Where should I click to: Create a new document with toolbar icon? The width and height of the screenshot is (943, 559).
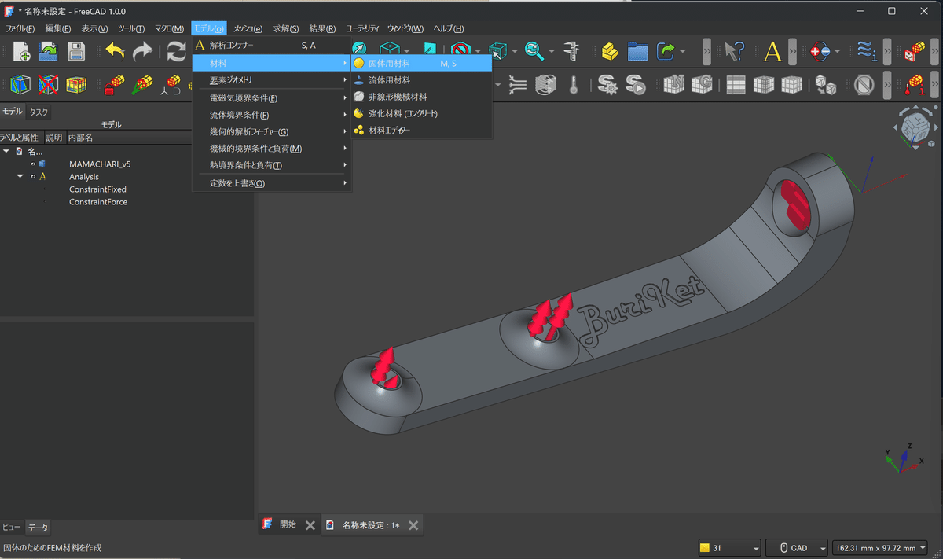(22, 52)
